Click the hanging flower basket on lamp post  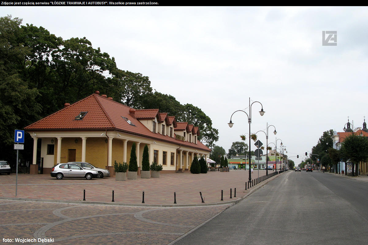(254, 137)
